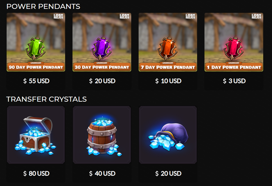Click the Transfer Crystals section heading

coord(46,99)
